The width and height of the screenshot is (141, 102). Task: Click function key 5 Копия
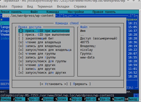[62, 99]
